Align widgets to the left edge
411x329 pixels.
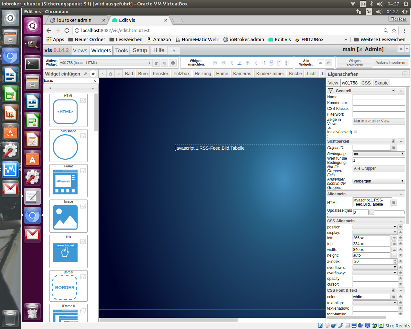coord(215,63)
